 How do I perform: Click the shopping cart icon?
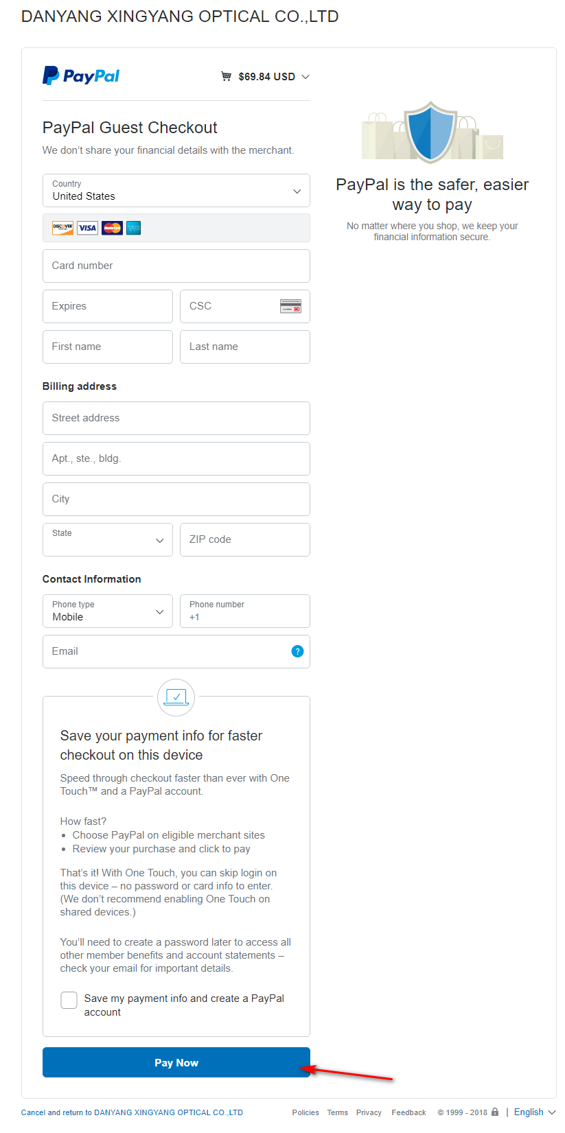point(226,76)
